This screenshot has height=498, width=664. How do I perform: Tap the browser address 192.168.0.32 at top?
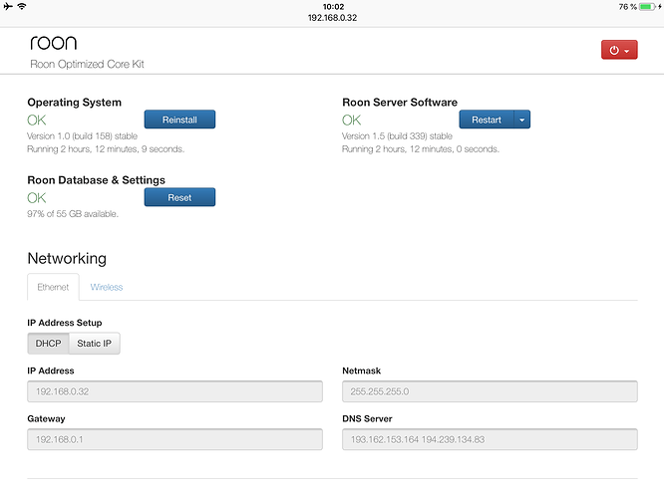332,18
